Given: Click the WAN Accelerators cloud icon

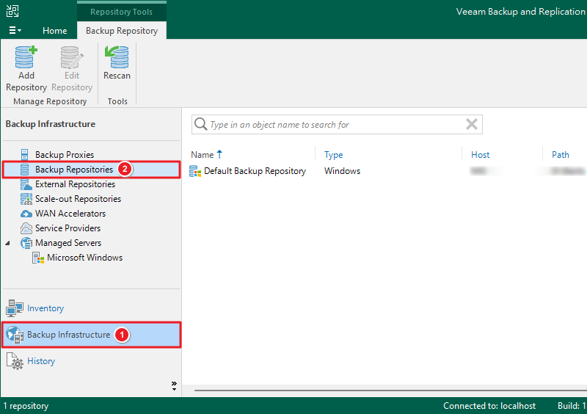Looking at the screenshot, I should (26, 214).
